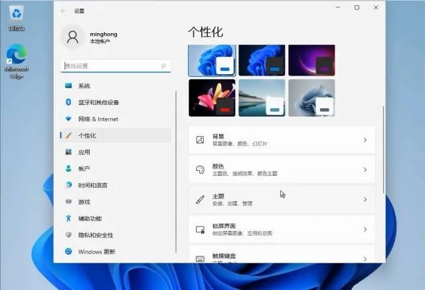The image size is (425, 290).
Task: Apply the lake landscape theme
Action: tap(262, 98)
